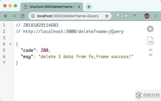161x101 pixels.
Task: Maximize window with green button
Action: click(15, 6)
